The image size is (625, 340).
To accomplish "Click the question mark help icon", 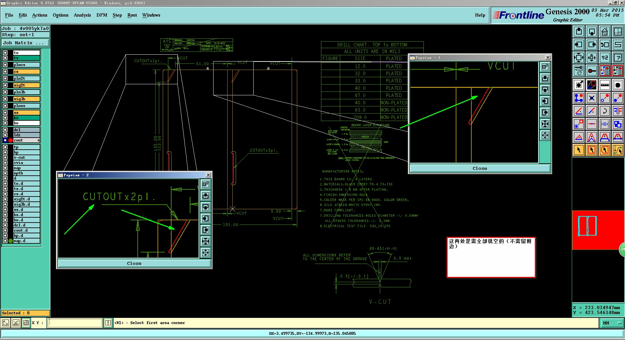I will tap(618, 58).
